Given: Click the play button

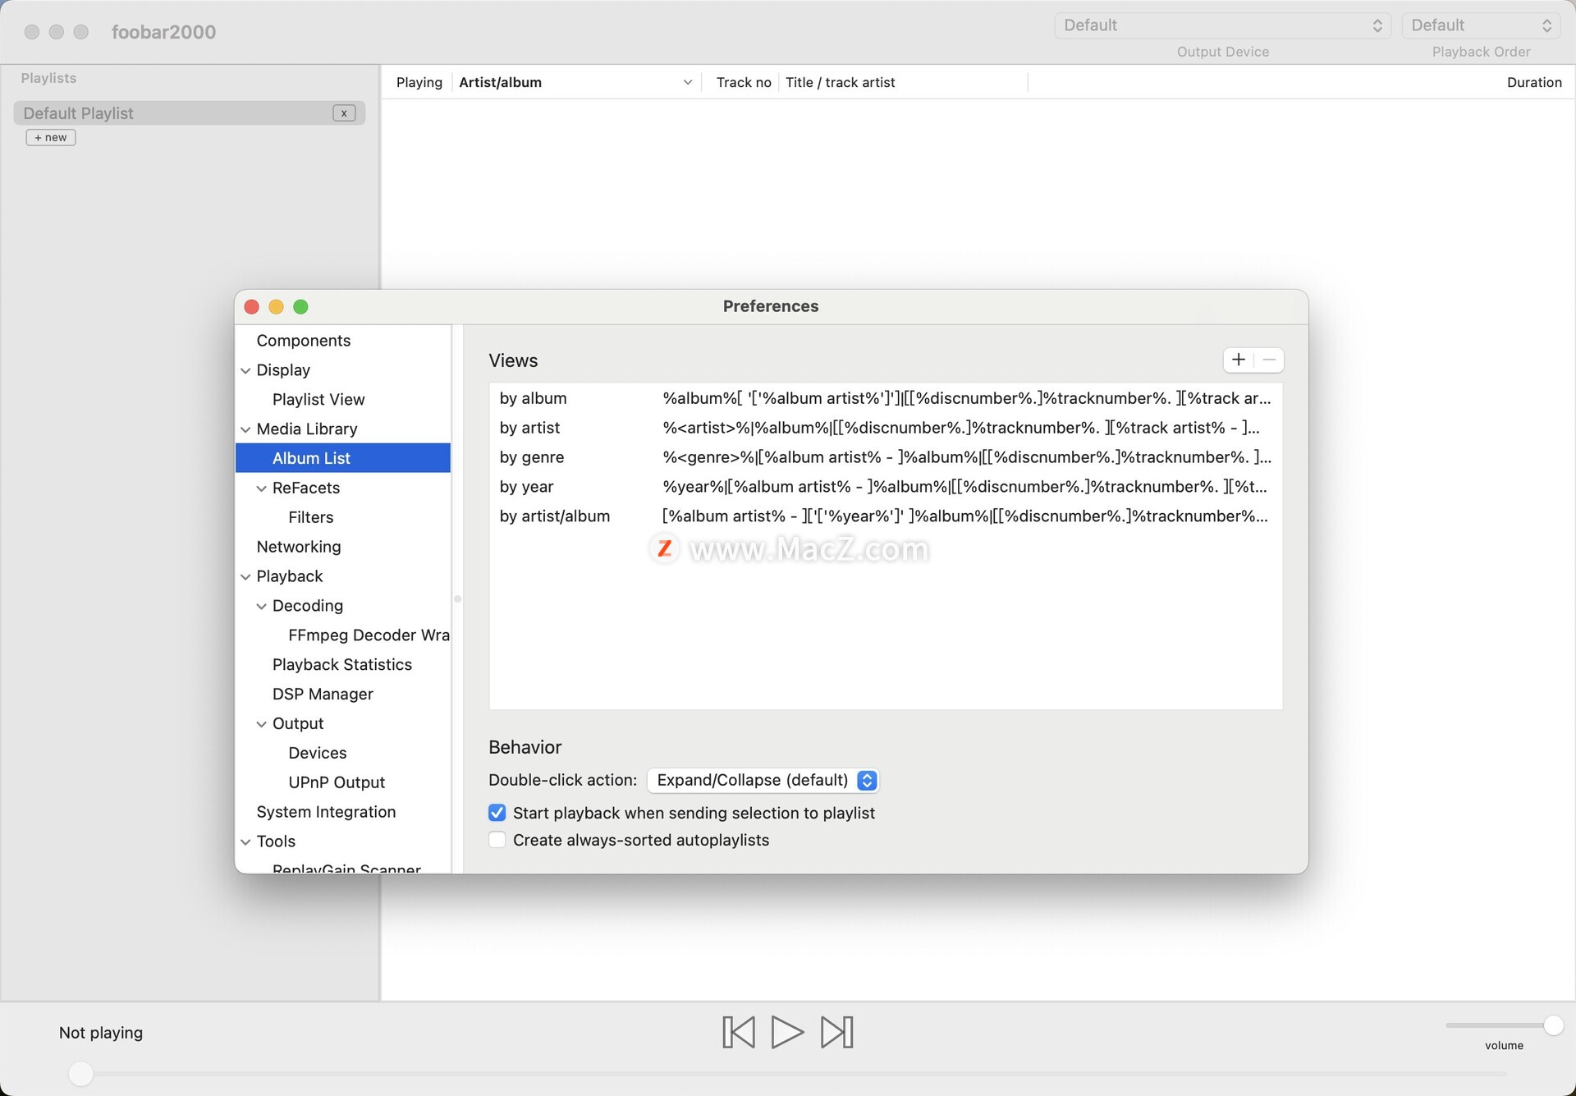Looking at the screenshot, I should coord(787,1032).
